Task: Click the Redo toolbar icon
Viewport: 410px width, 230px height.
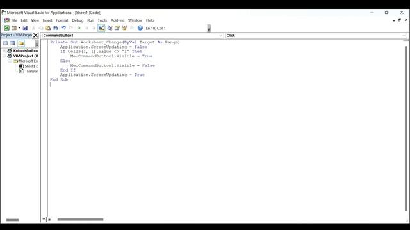Action: tap(71, 28)
